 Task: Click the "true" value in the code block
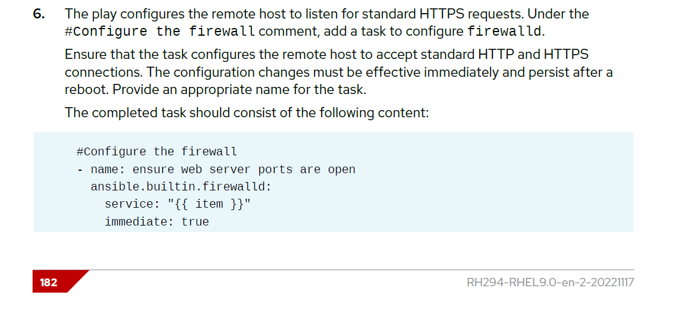195,222
